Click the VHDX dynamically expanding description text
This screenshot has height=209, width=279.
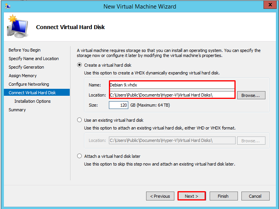click(152, 73)
